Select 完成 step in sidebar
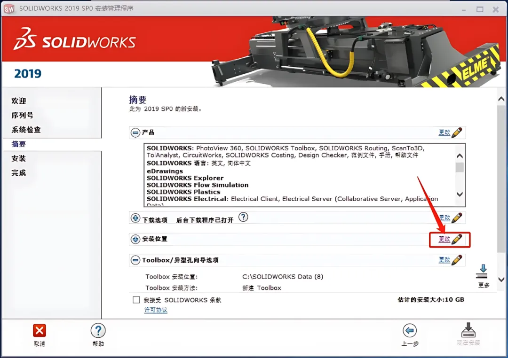 [x=18, y=173]
